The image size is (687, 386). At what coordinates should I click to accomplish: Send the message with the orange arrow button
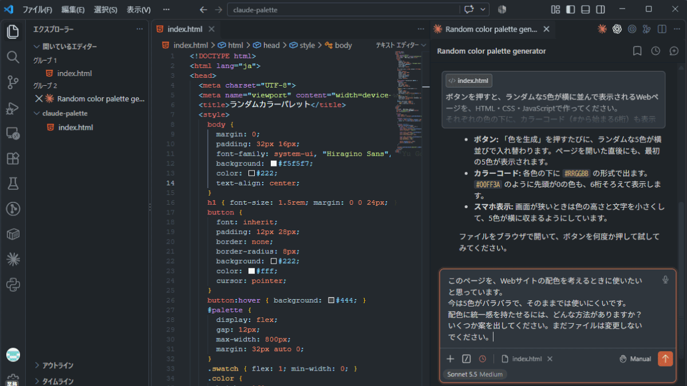point(665,359)
